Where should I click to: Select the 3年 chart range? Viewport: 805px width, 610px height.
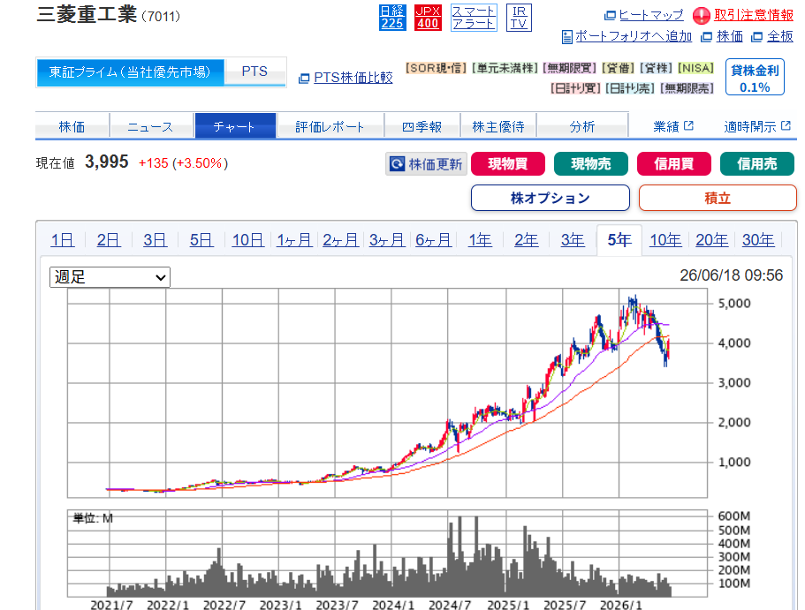[573, 239]
